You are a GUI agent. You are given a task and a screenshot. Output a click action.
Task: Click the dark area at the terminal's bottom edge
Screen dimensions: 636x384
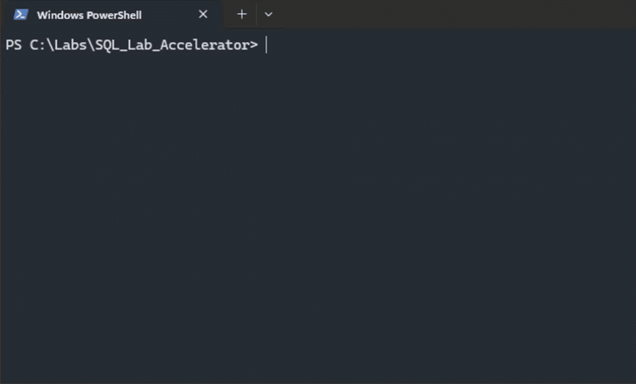(318, 377)
